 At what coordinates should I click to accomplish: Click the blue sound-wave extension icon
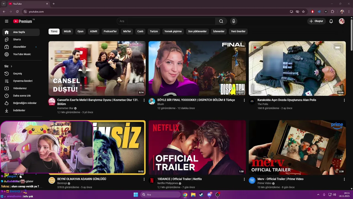[319, 12]
